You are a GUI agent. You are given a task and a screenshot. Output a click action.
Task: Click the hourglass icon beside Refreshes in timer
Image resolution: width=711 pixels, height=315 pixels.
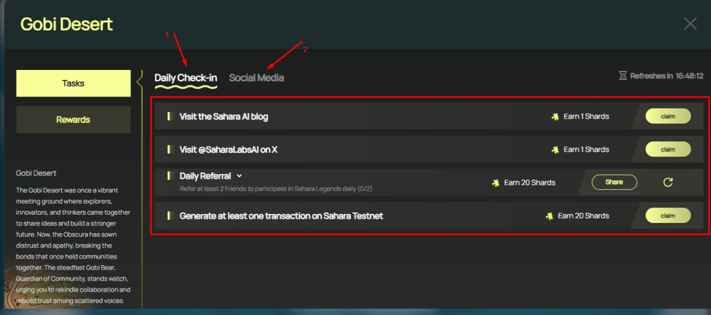[x=623, y=76]
